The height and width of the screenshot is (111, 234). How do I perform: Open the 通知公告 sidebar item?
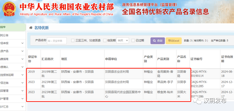coord(13,35)
